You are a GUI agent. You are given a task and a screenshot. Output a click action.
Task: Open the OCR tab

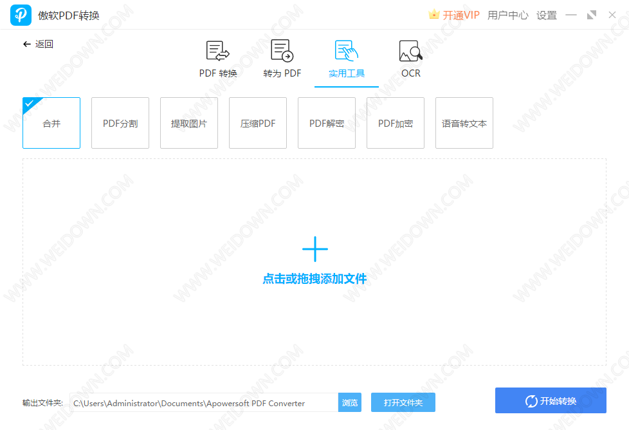click(x=411, y=59)
